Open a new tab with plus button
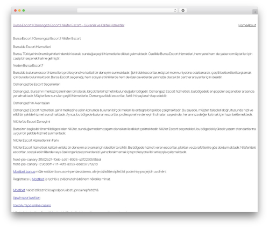The image size is (269, 228). pyautogui.click(x=255, y=12)
